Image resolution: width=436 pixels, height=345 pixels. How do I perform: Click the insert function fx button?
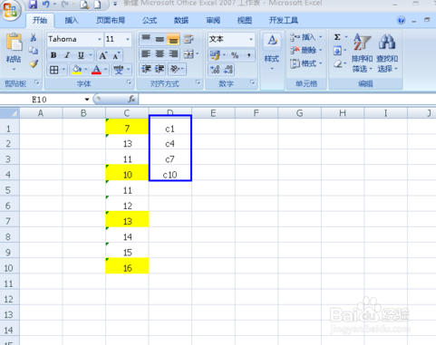point(131,99)
